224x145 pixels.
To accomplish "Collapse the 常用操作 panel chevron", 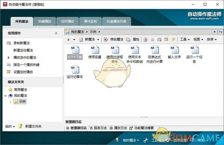I will (x=56, y=33).
